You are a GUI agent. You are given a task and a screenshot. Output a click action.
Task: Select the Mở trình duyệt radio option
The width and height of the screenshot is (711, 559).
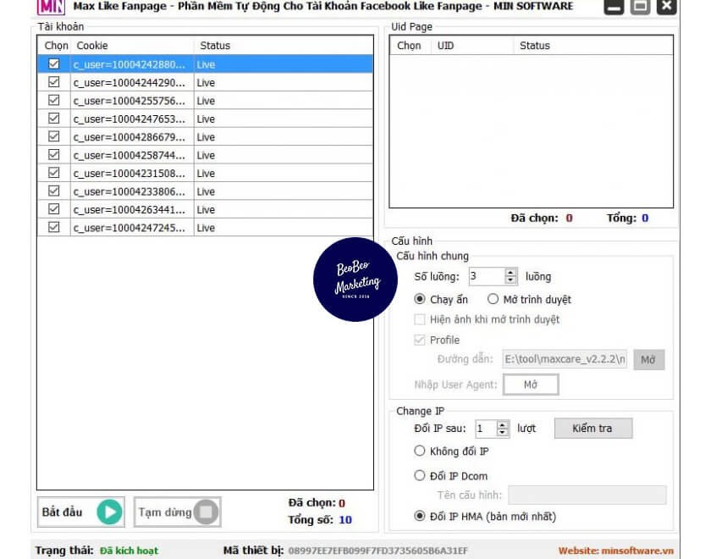[x=493, y=299]
